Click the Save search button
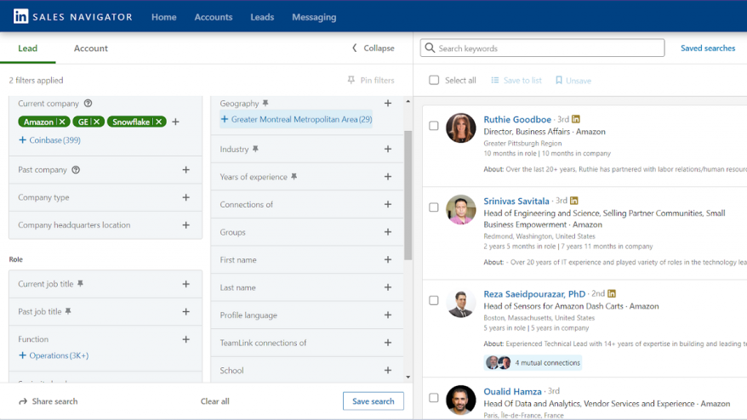Image resolution: width=747 pixels, height=420 pixels. click(373, 401)
